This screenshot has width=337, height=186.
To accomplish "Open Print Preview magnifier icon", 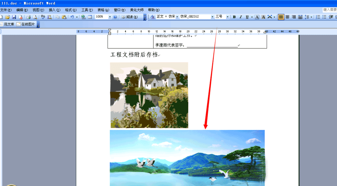I will [35, 17].
